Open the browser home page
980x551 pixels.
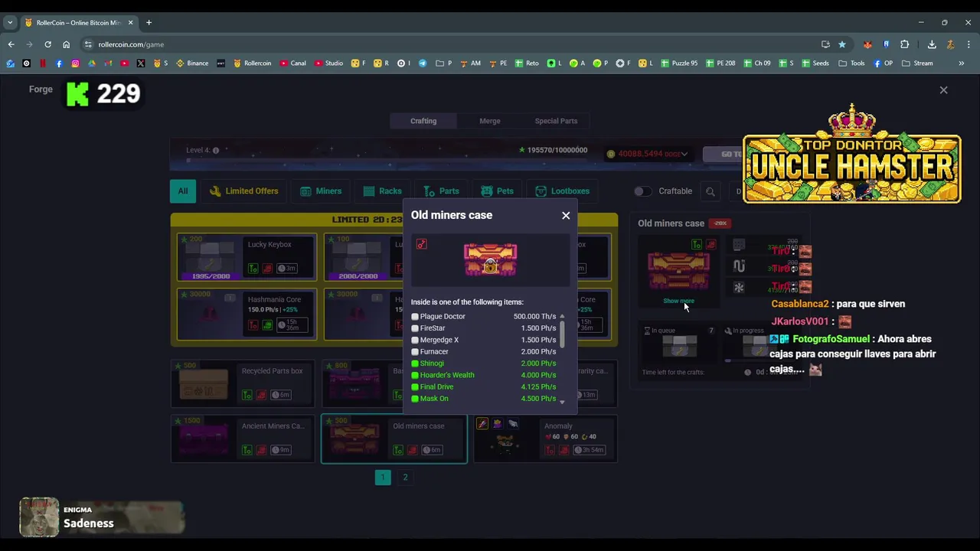(x=66, y=44)
